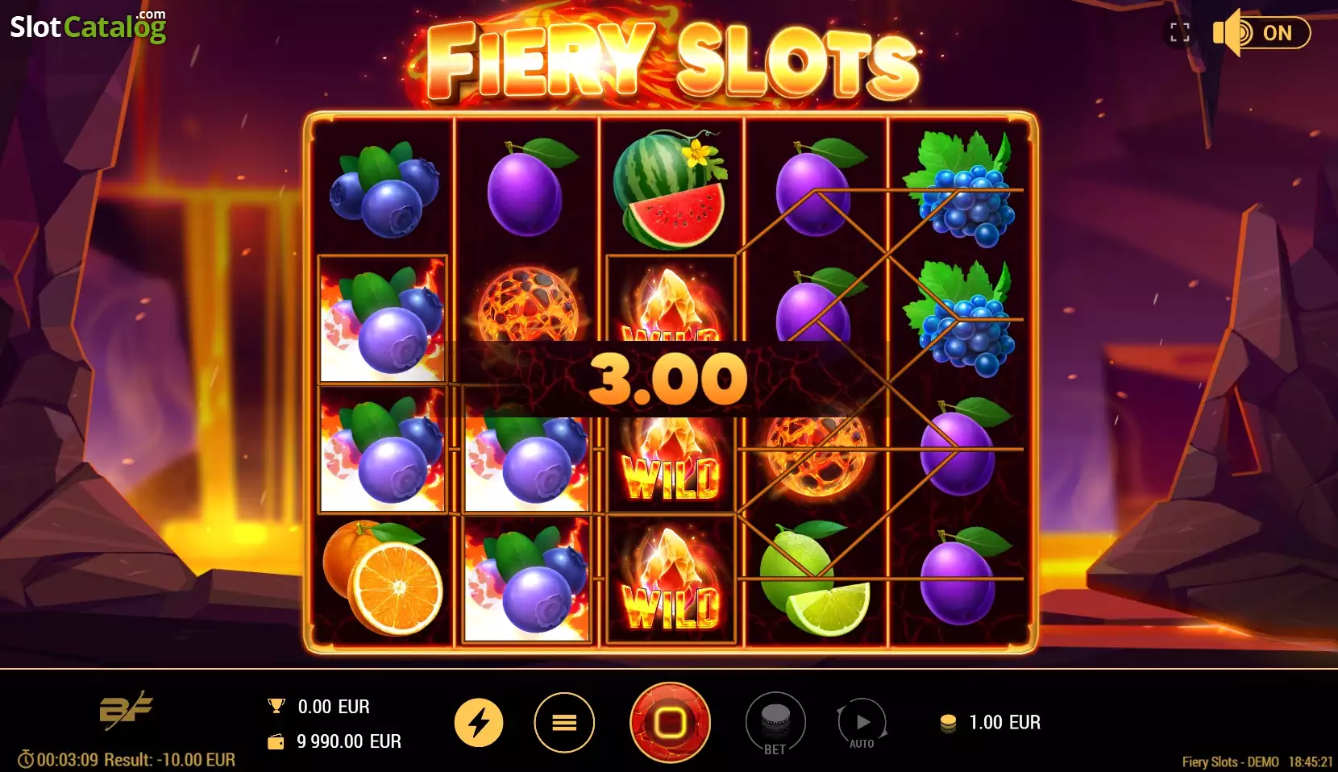
Task: Click the 1.00 EUR bet amount
Action: click(x=1004, y=722)
